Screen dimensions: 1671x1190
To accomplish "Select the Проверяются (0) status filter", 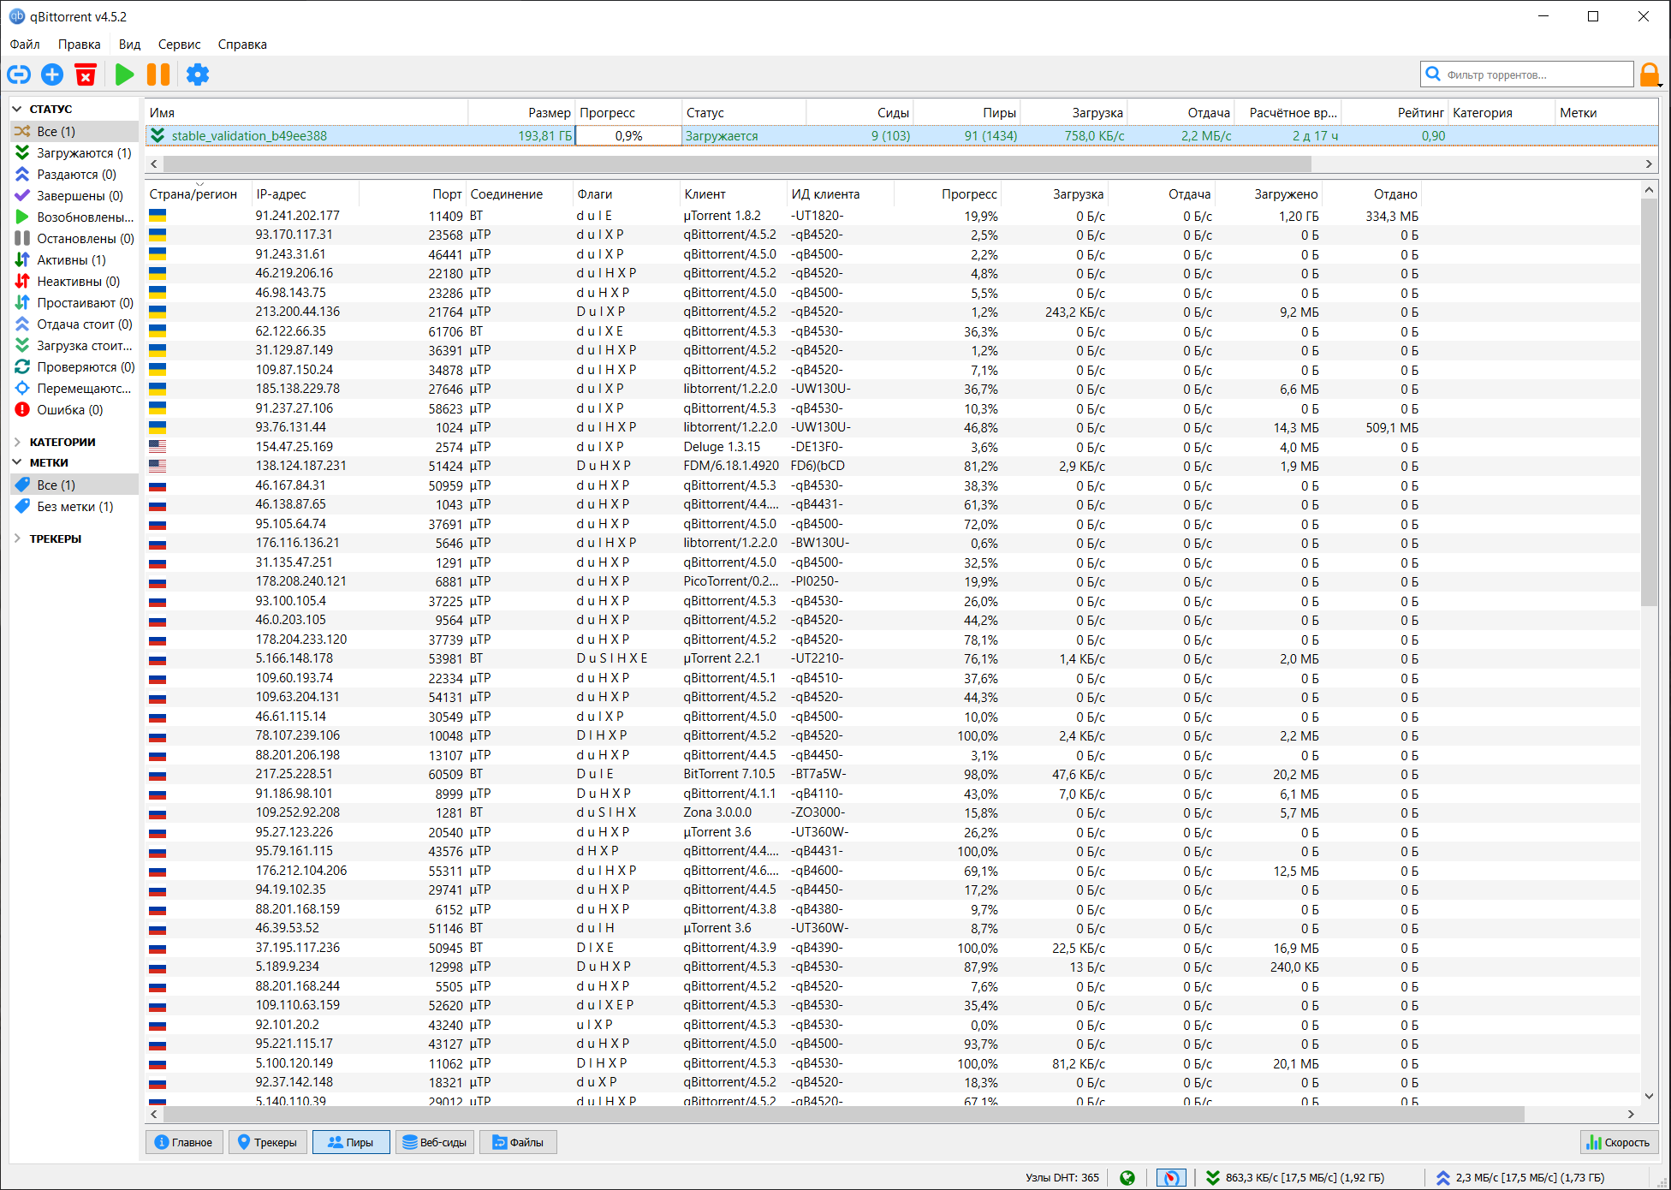I will coord(74,366).
